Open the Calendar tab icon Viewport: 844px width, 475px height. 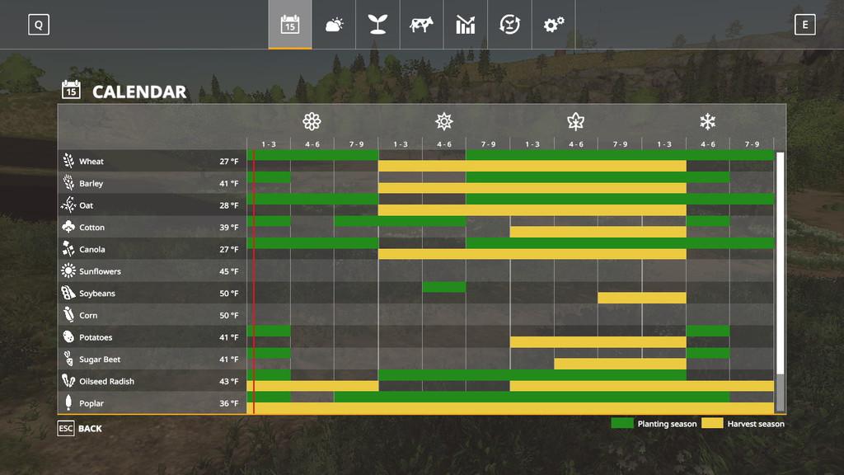coord(290,25)
